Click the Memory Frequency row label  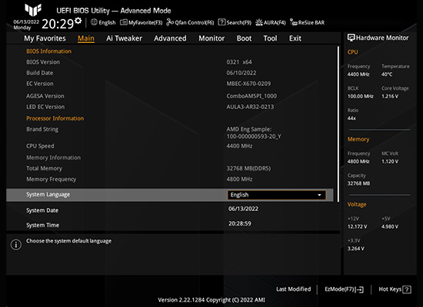tap(52, 180)
